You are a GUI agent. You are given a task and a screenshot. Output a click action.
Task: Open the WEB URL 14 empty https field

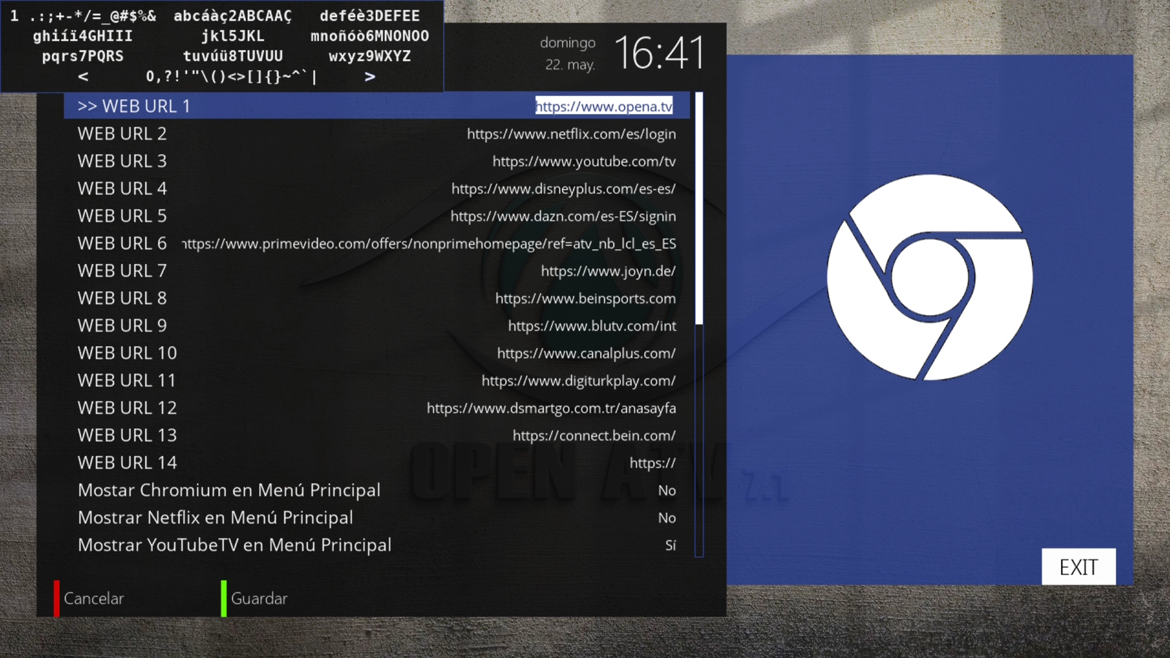point(652,463)
